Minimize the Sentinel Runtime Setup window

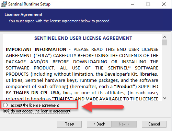(x=133, y=4)
